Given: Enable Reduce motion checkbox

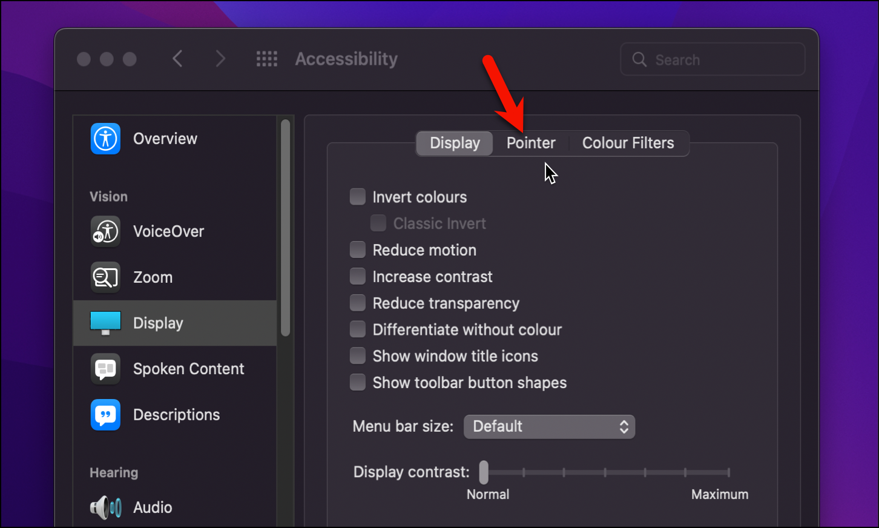Looking at the screenshot, I should [358, 250].
